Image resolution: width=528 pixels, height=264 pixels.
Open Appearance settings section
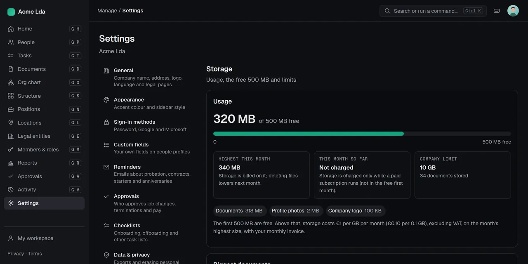(147, 103)
